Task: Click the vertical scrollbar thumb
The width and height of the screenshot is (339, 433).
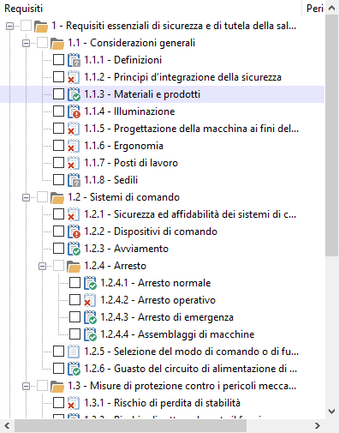Action: point(331,135)
